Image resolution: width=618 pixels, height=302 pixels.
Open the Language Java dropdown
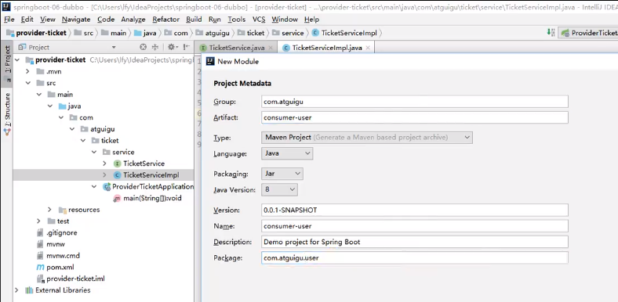[287, 153]
